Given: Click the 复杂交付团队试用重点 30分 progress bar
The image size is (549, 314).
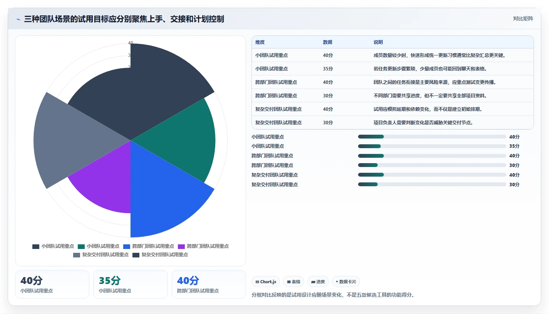Looking at the screenshot, I should pos(432,184).
